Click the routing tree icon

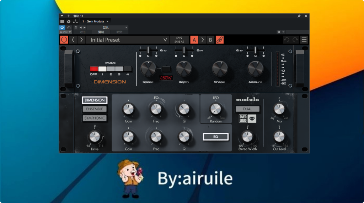click(x=75, y=21)
